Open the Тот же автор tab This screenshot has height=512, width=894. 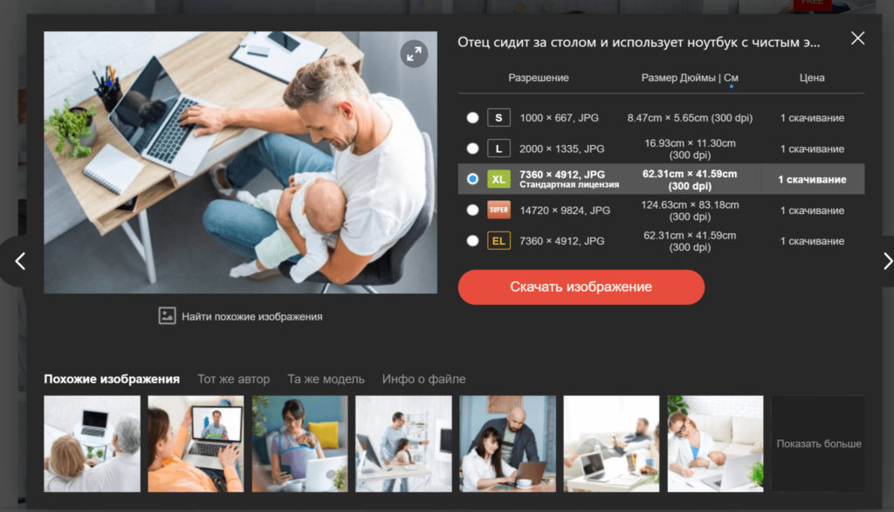pos(233,379)
